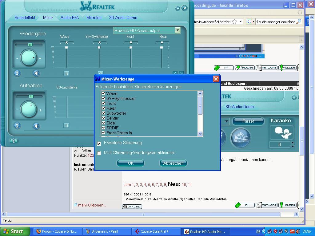This screenshot has height=236, width=315.
Task: Mute playback with the Wiedergabe speaker icon
Action: tap(36, 73)
